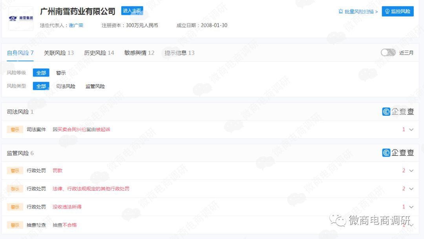Click the 企查查 logo in the 监管风险 section header
Image resolution: width=424 pixels, height=239 pixels.
click(x=397, y=153)
